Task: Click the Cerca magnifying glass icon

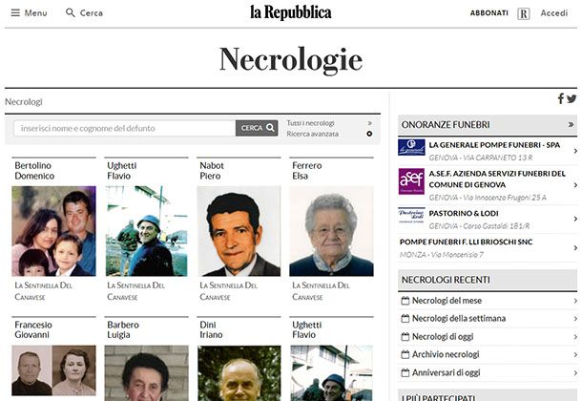Action: (x=71, y=12)
